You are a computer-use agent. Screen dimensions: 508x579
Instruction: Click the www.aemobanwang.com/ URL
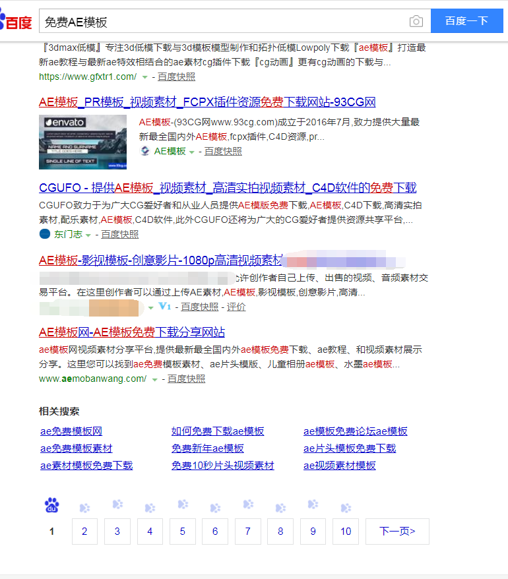point(93,379)
